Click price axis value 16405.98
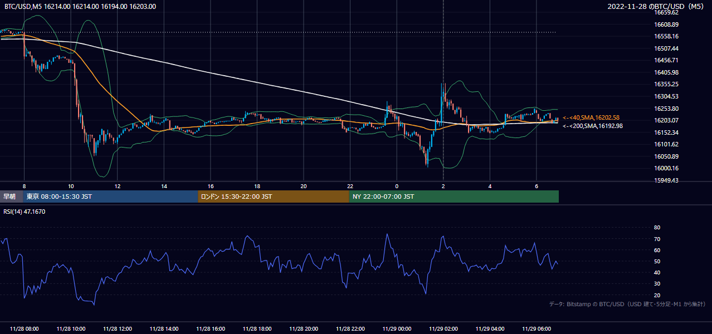Screen dimensions: 712x334 tap(667, 72)
